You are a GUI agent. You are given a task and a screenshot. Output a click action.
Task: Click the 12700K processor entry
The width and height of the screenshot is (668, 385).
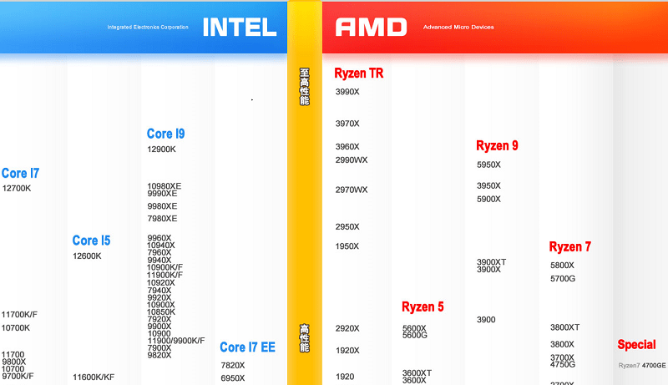coord(17,189)
